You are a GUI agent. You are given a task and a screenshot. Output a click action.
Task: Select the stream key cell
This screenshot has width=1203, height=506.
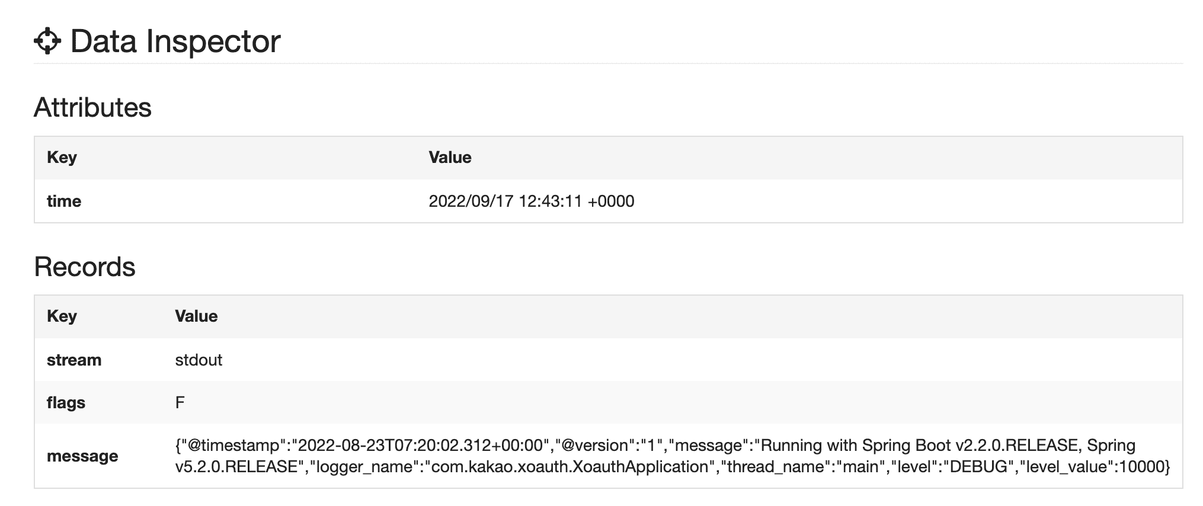[x=74, y=360]
